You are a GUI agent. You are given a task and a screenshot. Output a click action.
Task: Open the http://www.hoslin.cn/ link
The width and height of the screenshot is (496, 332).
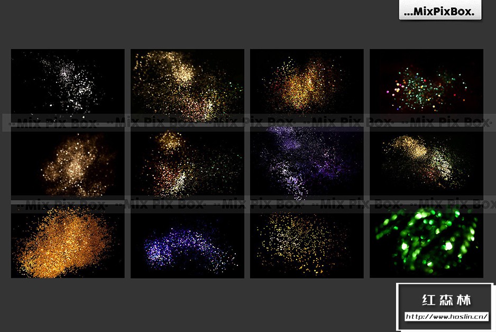(447, 317)
